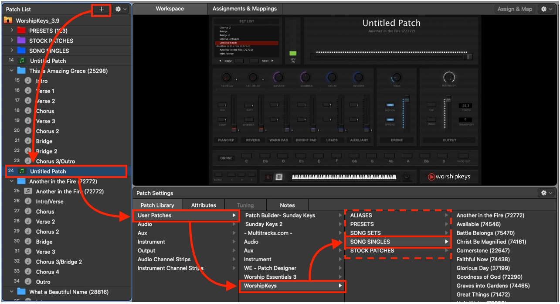Image resolution: width=560 pixels, height=304 pixels.
Task: Click the green note icon on patch 14
Action: pos(22,61)
